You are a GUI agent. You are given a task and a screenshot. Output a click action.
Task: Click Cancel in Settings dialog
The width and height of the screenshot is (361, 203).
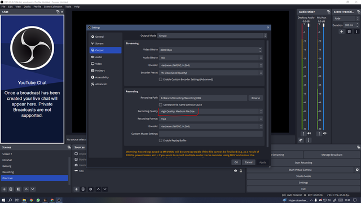click(248, 162)
